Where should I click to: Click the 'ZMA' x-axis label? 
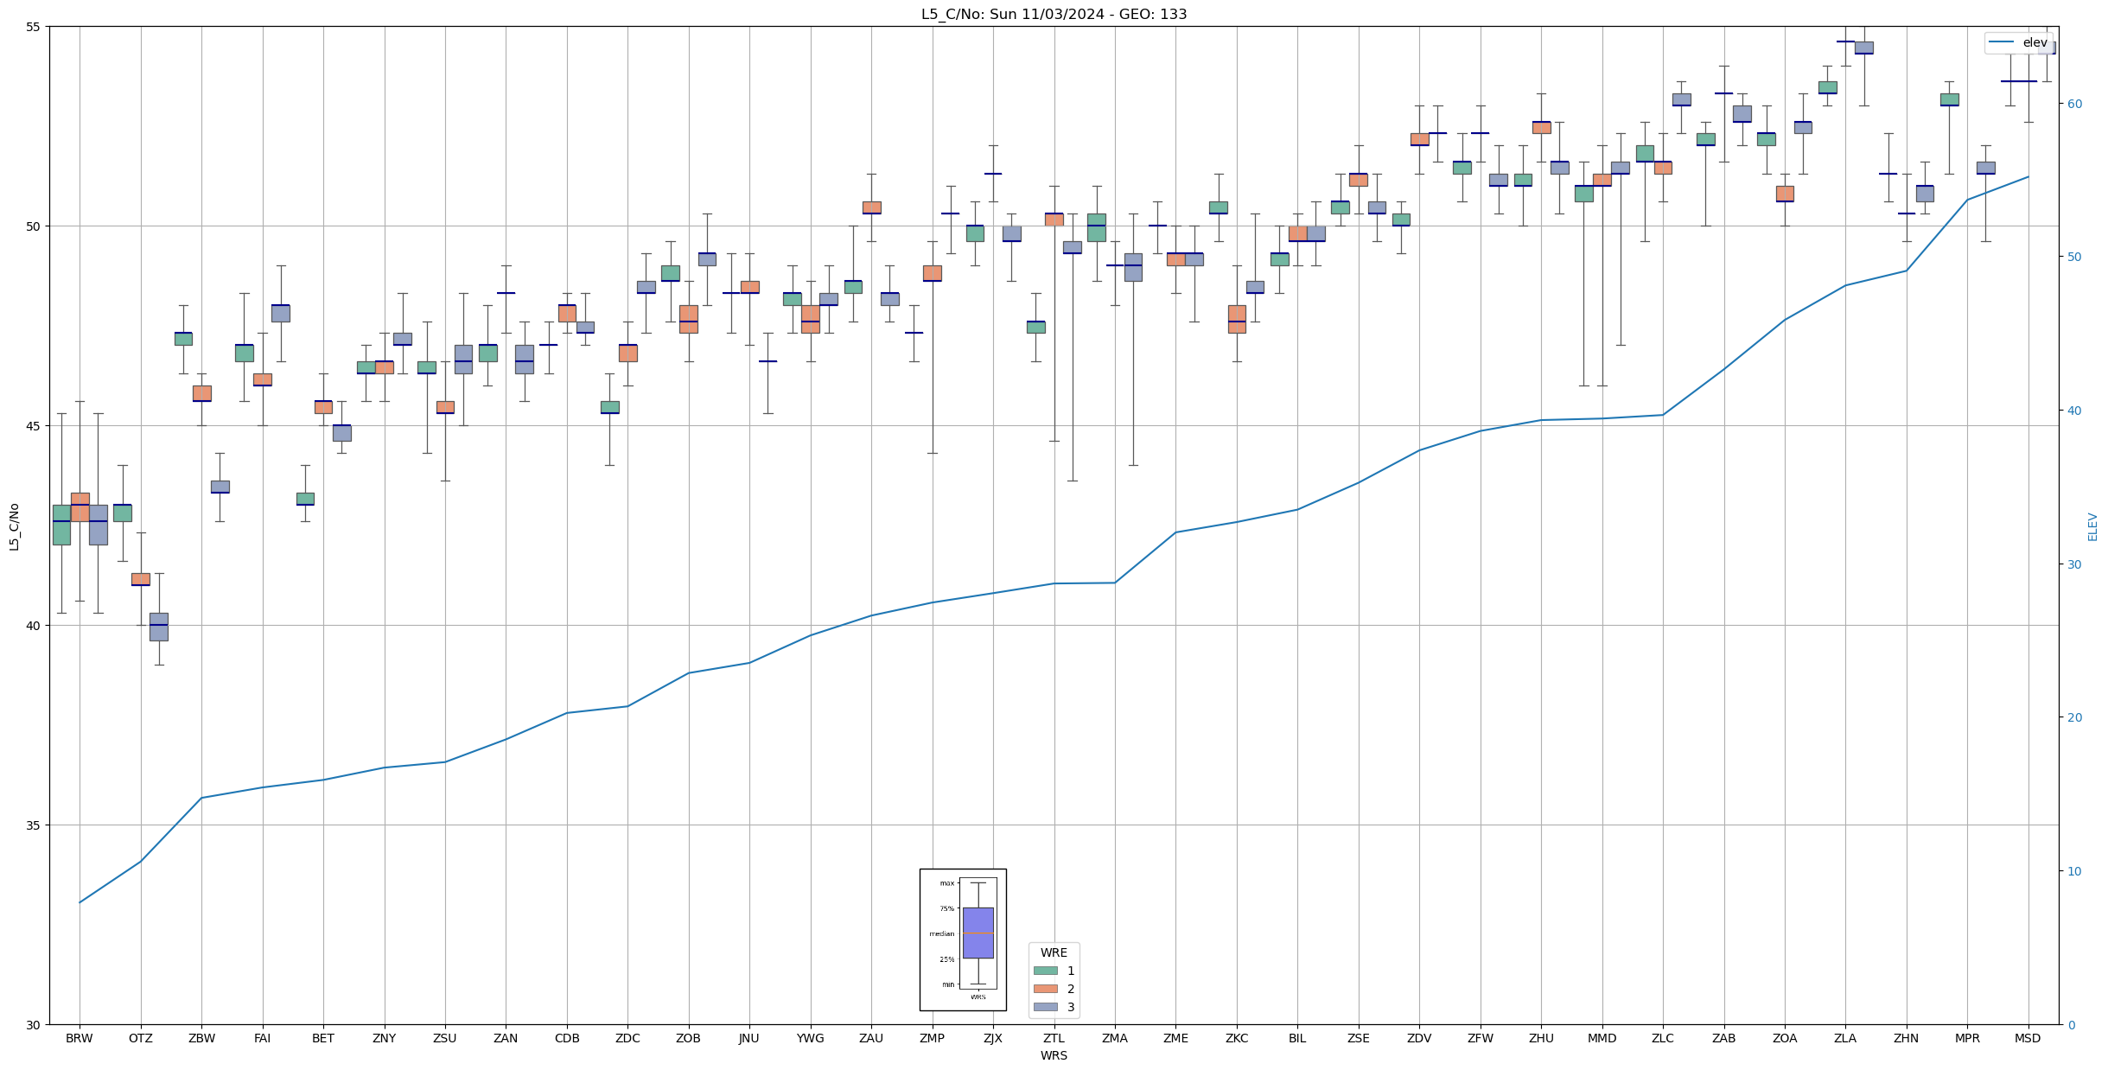[1115, 1038]
